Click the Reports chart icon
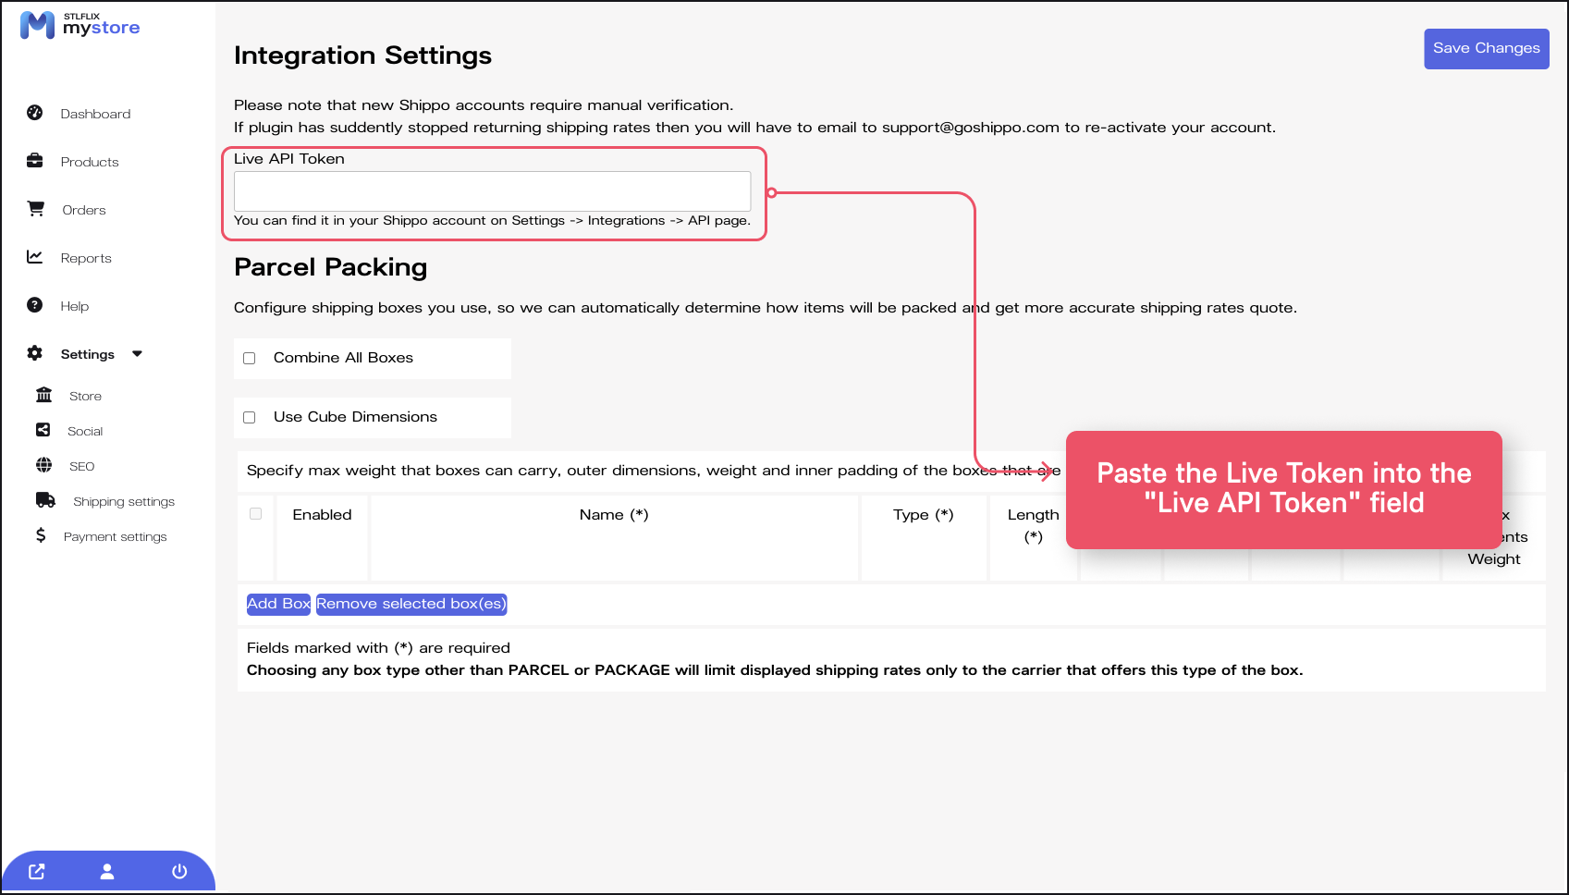The width and height of the screenshot is (1569, 895). (35, 257)
